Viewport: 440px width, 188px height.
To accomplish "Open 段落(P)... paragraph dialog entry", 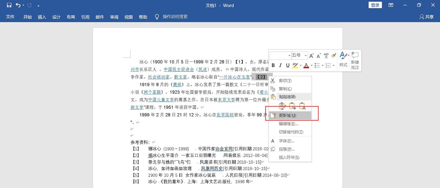I will point(290,149).
